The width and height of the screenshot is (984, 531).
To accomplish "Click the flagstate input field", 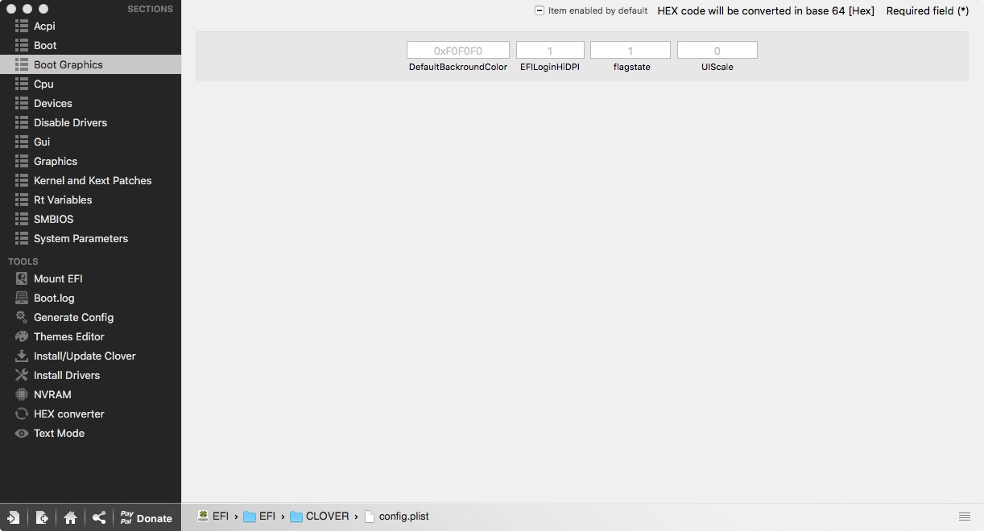I will tap(631, 50).
